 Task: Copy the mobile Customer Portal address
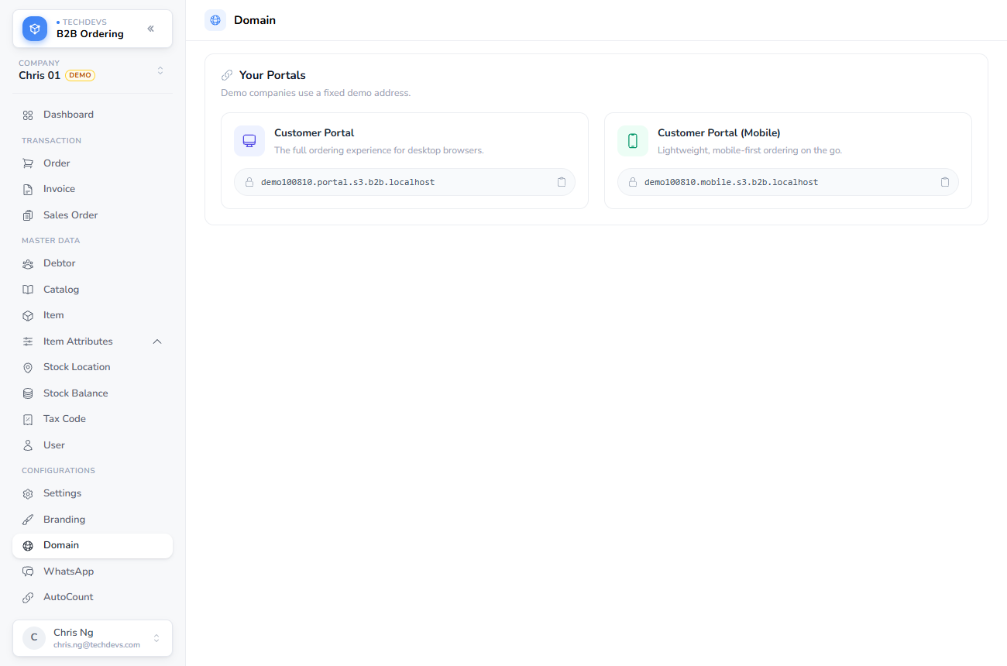945,182
